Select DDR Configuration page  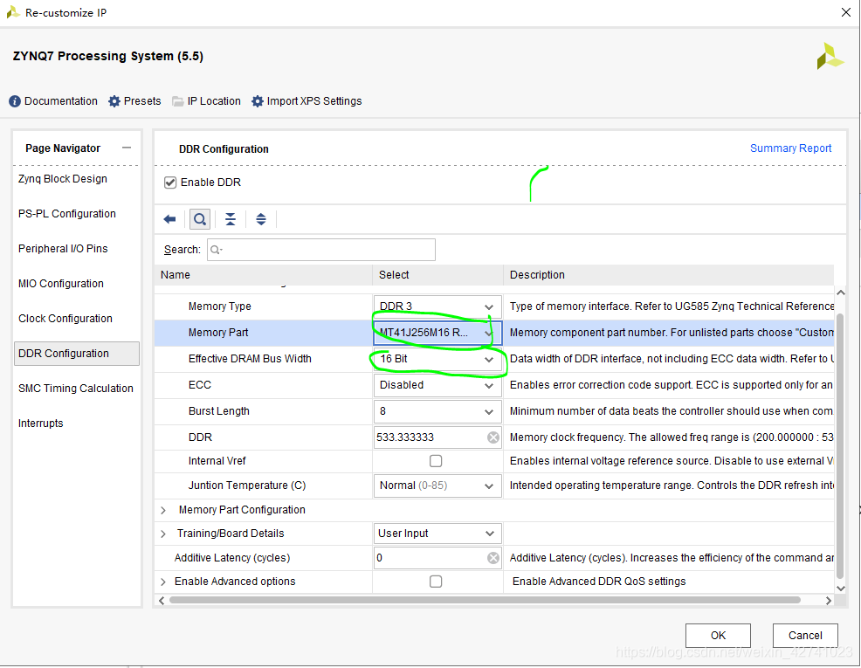76,354
